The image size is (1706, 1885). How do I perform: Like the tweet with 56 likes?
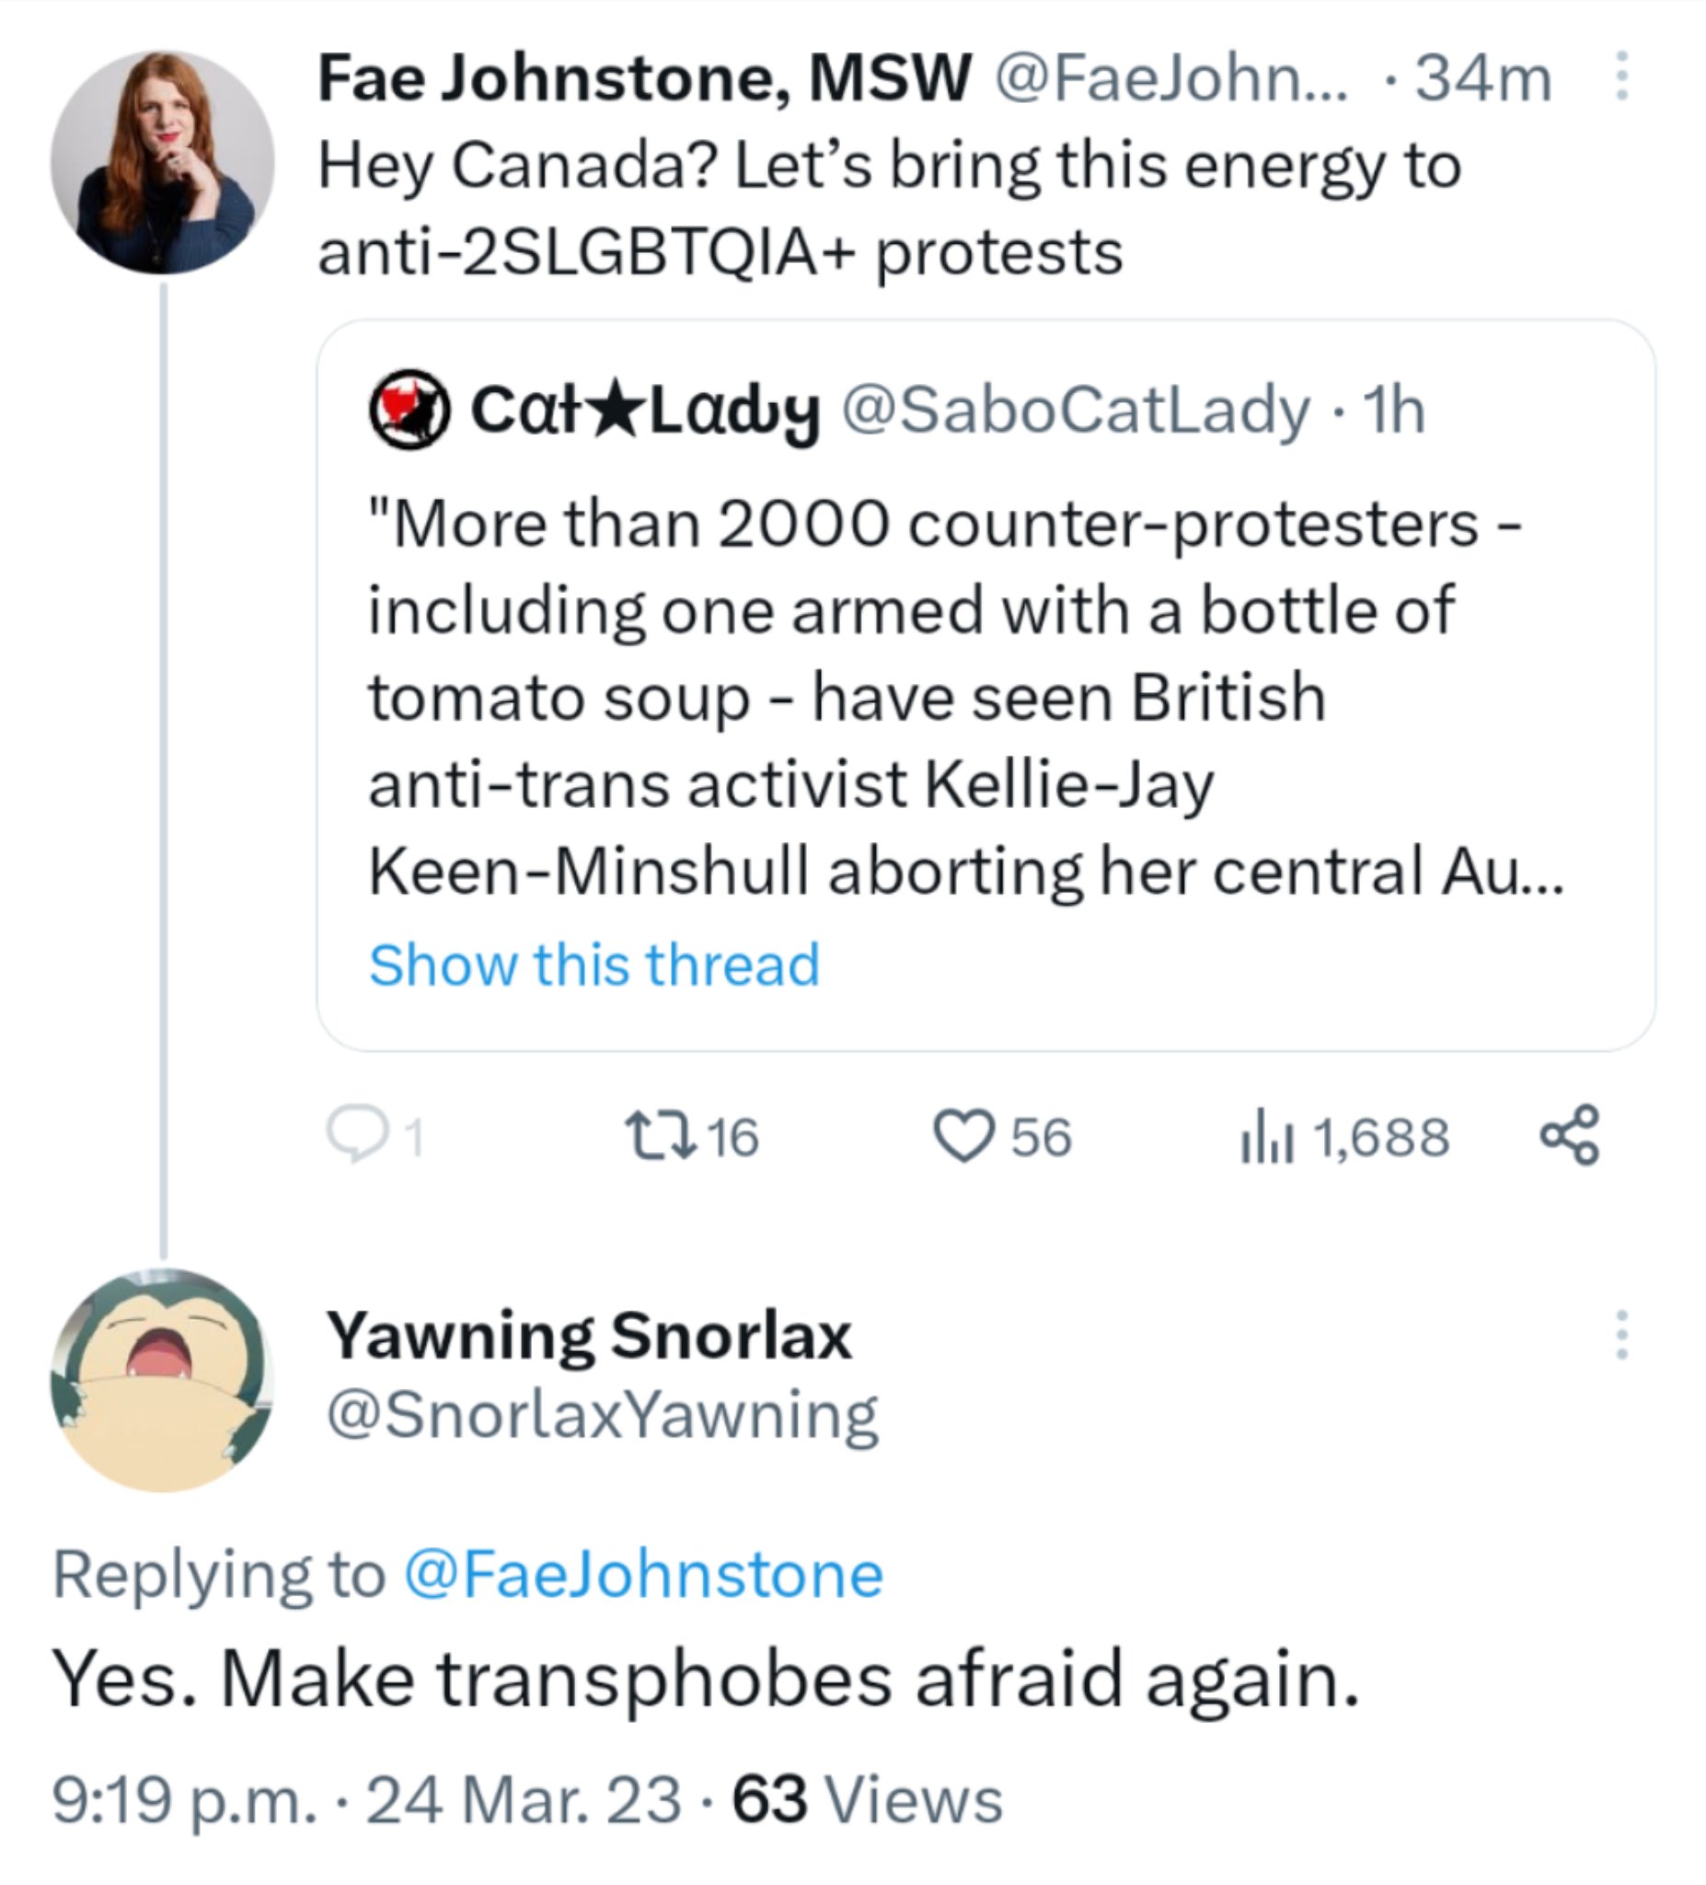pos(963,1136)
